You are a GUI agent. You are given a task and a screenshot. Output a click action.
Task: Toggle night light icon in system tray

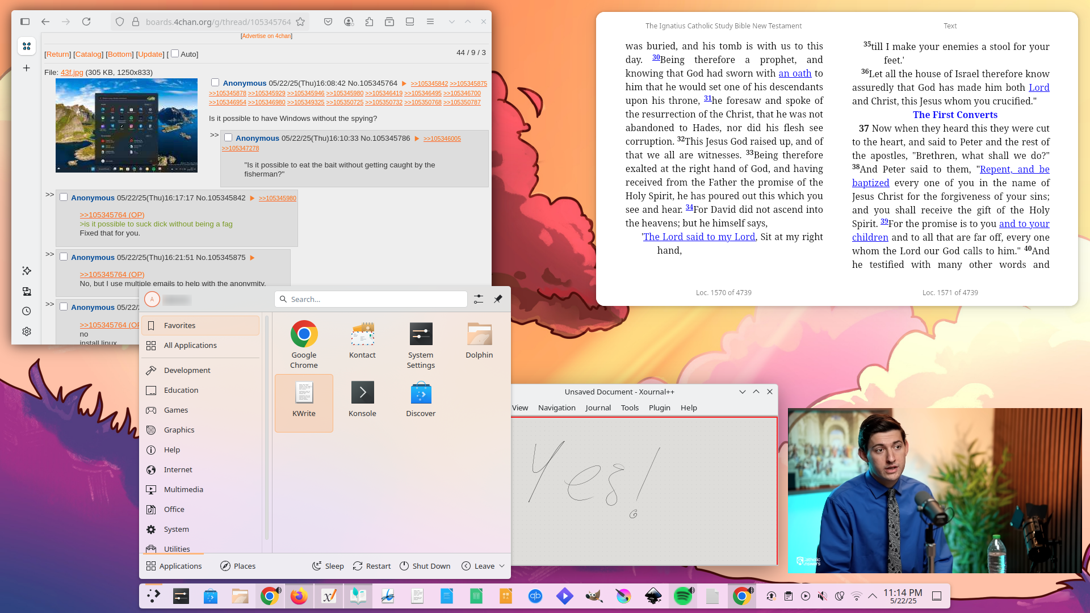[x=840, y=596]
